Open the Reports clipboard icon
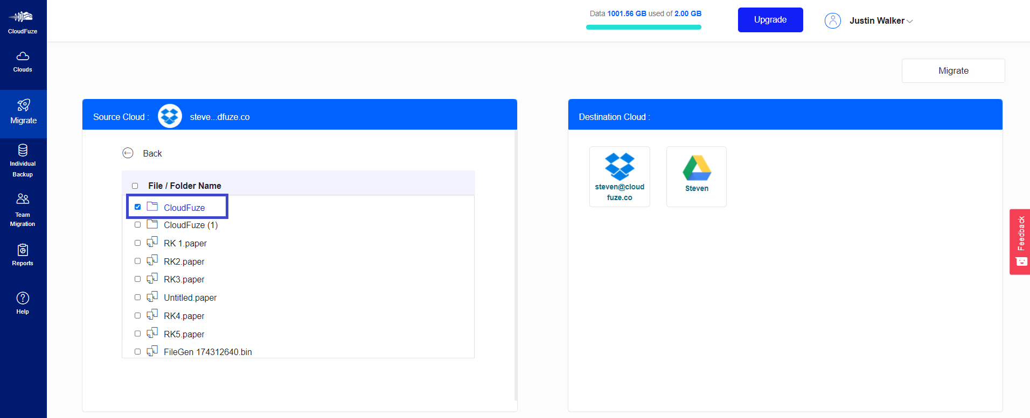Viewport: 1030px width, 418px height. tap(23, 250)
